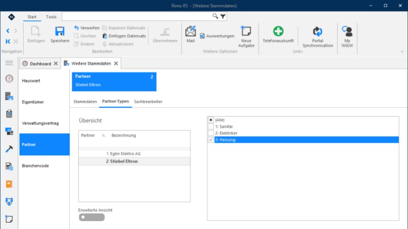This screenshot has height=229, width=408.
Task: Create a Neue Aufgabe task
Action: (246, 37)
